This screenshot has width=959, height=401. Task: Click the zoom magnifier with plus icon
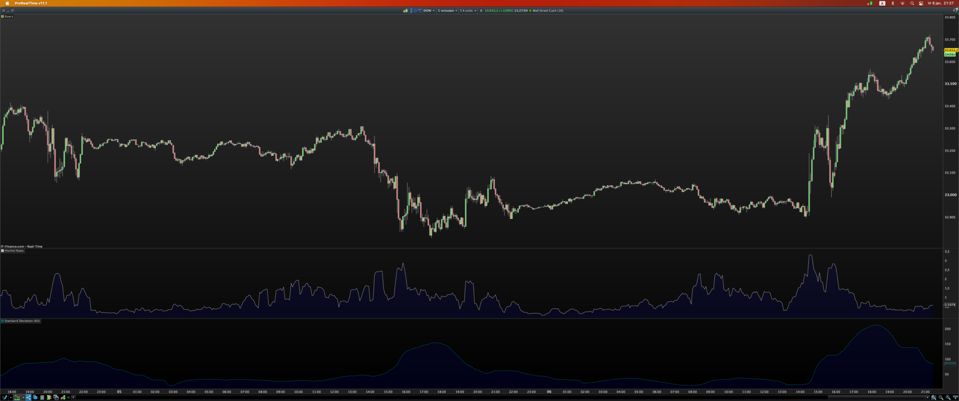point(934,397)
